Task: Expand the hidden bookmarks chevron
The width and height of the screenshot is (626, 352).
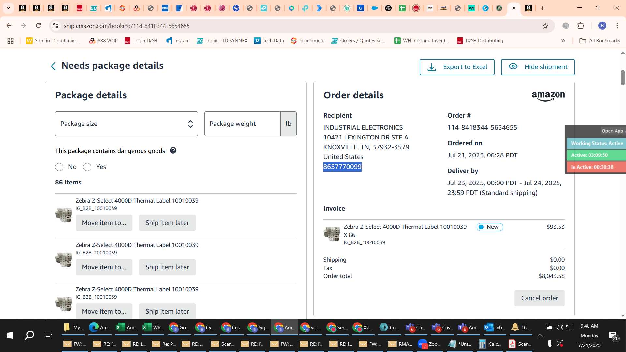Action: (563, 41)
